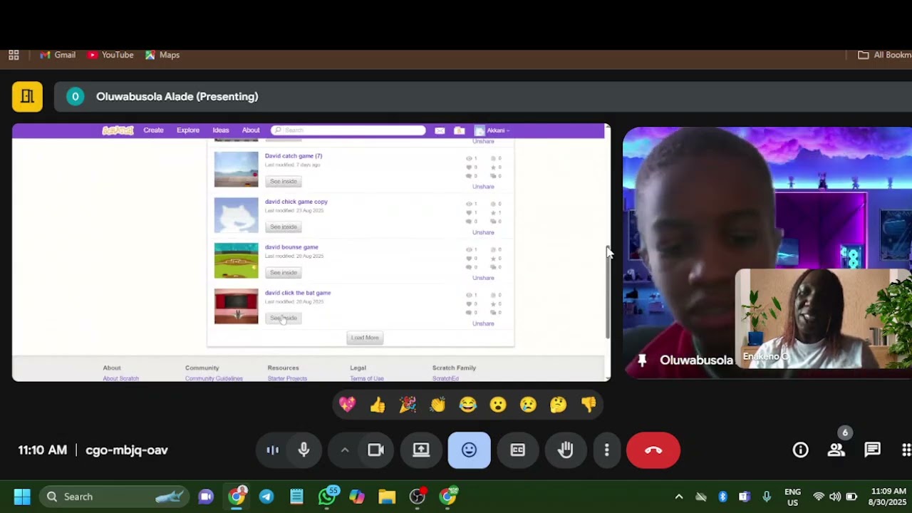The height and width of the screenshot is (513, 912).
Task: Open more options three-dot menu
Action: coord(607,450)
